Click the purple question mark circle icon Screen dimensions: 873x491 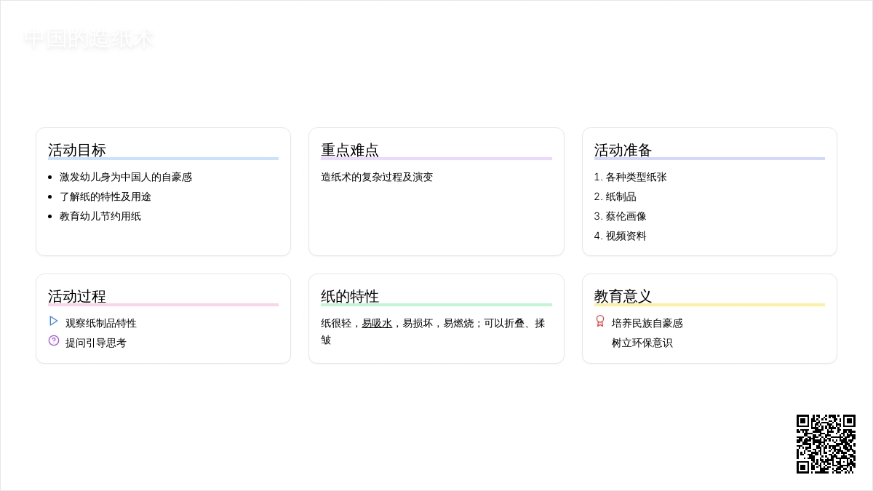[x=54, y=340]
